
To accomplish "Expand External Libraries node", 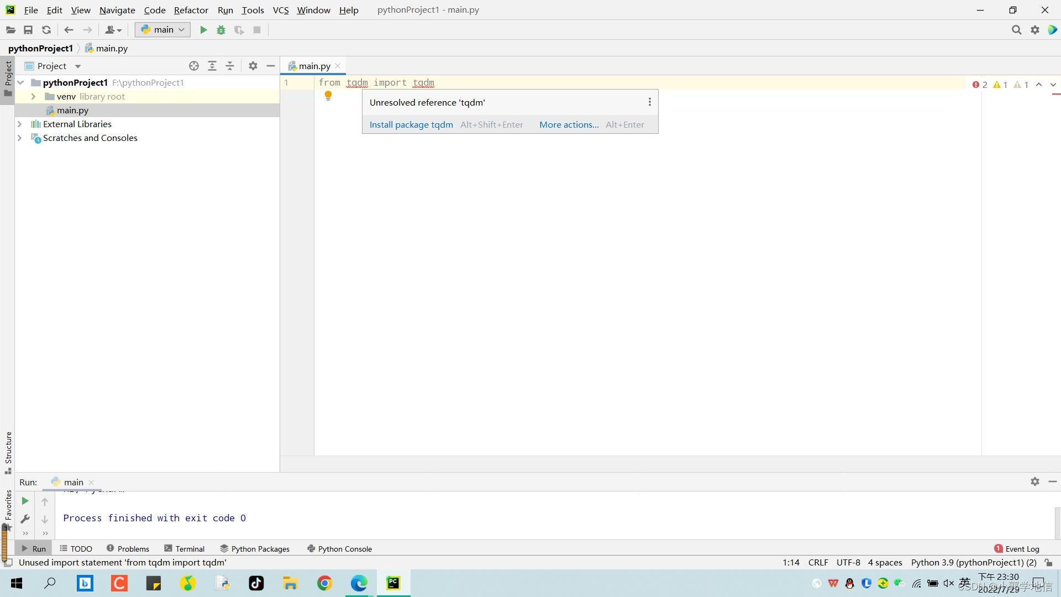I will pos(20,124).
